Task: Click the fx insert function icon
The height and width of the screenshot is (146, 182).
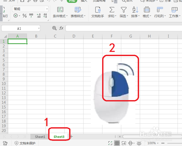Action: [x=61, y=28]
